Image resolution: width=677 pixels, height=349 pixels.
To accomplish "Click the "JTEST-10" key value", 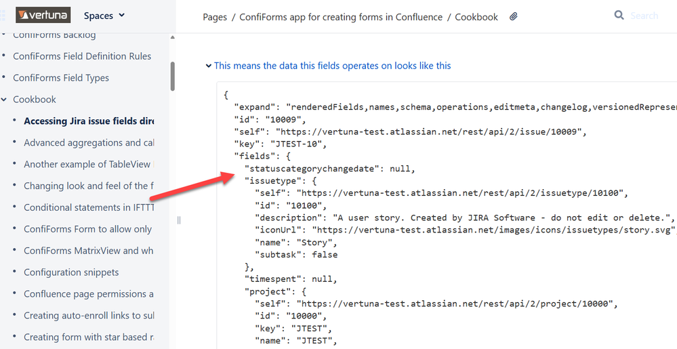I will [x=295, y=144].
